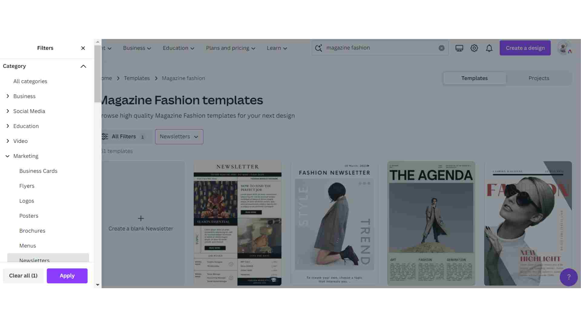581x327 pixels.
Task: Click the All Filters sliders icon
Action: [105, 137]
